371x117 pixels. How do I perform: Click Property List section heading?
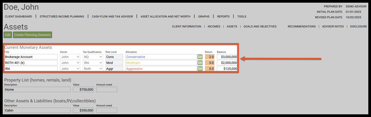point(38,80)
